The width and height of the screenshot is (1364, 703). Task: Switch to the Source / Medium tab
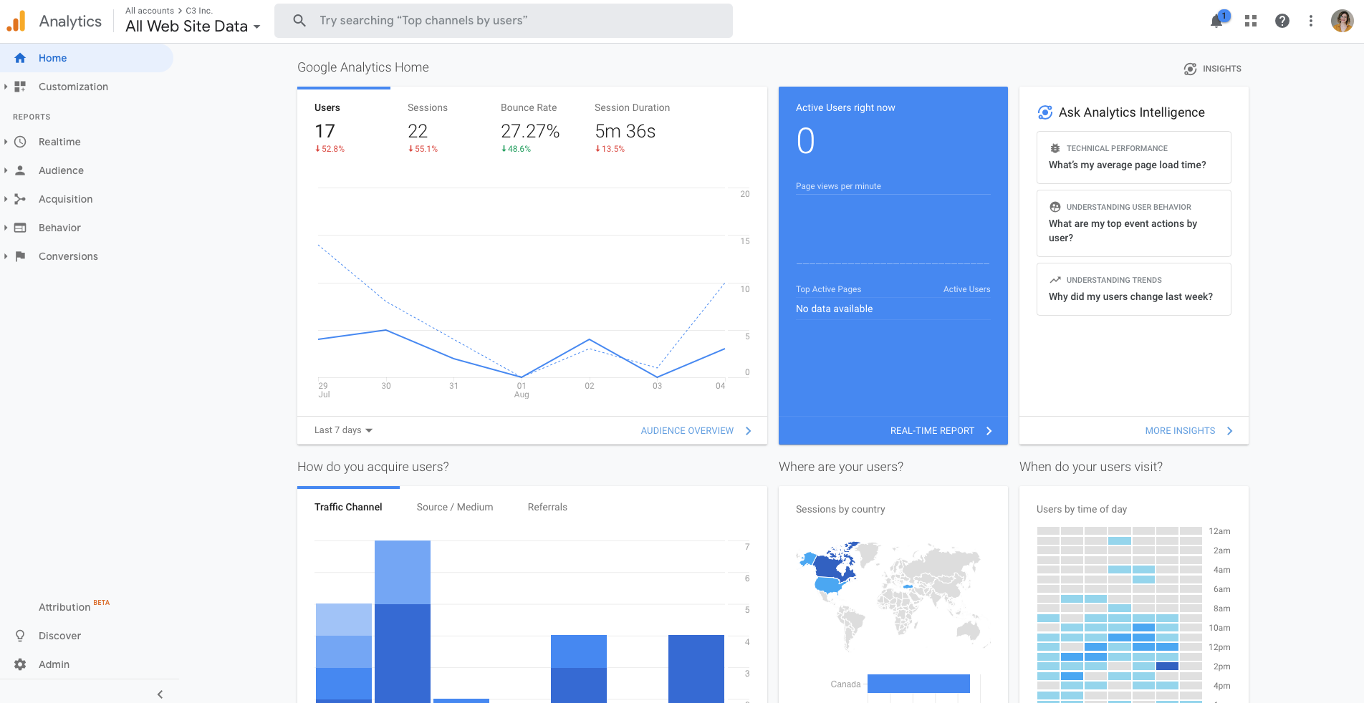pyautogui.click(x=455, y=507)
